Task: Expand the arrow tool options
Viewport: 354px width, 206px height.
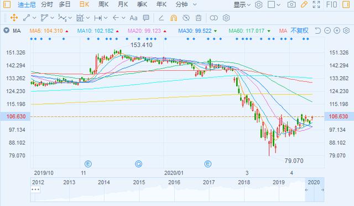Action: (x=123, y=18)
